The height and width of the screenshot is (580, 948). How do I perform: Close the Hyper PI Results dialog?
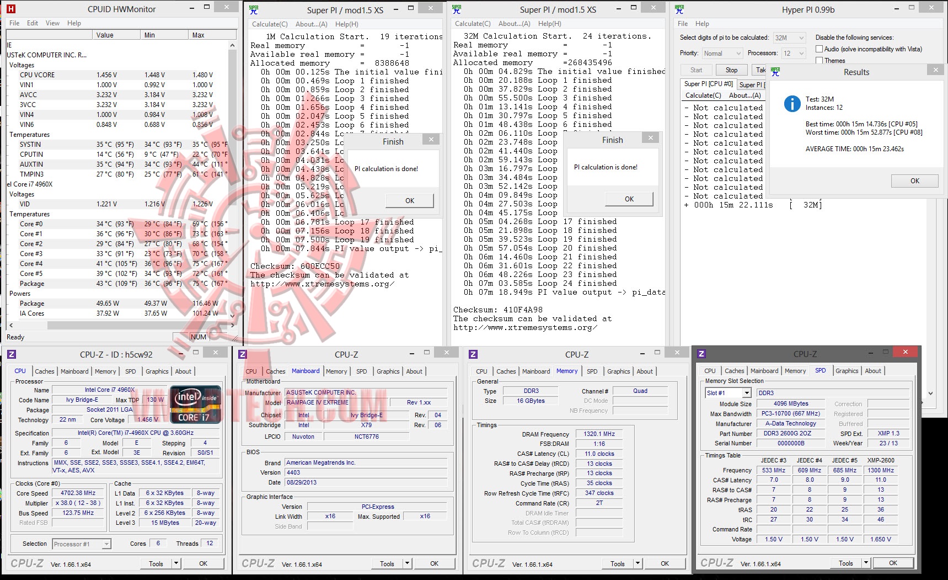tap(935, 70)
